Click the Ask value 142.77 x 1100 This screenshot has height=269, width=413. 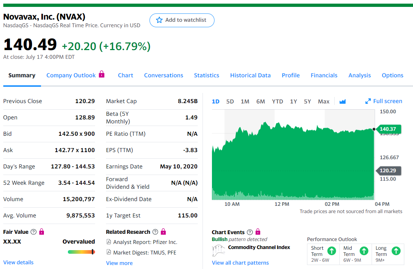click(x=75, y=150)
